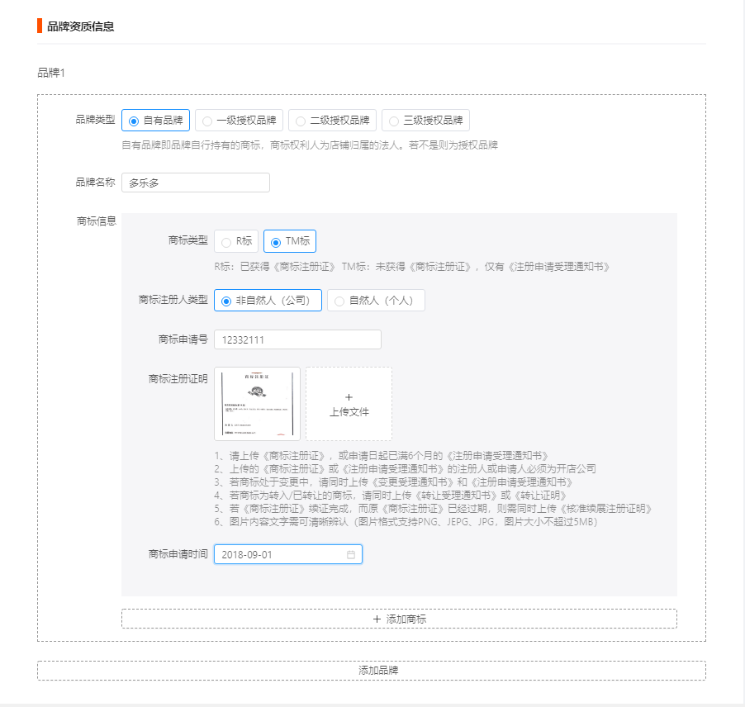Viewport: 745px width, 707px height.
Task: Click the 添加商标 button
Action: [399, 619]
